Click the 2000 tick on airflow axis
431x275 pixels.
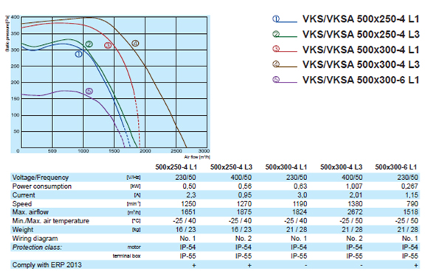(x=145, y=151)
